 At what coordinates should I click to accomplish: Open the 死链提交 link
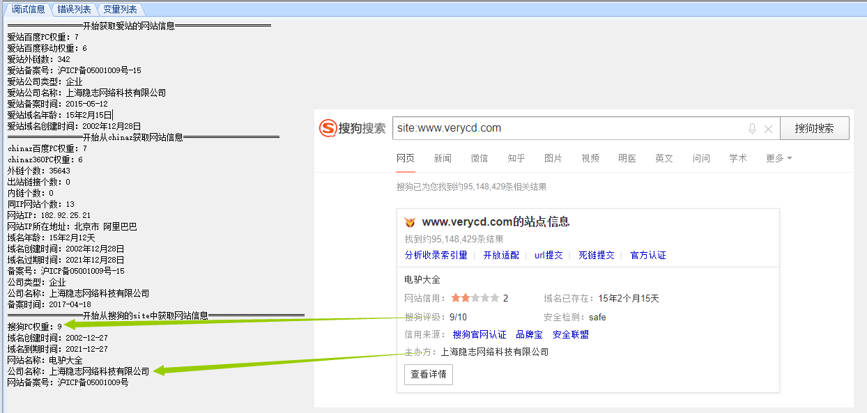[x=597, y=255]
